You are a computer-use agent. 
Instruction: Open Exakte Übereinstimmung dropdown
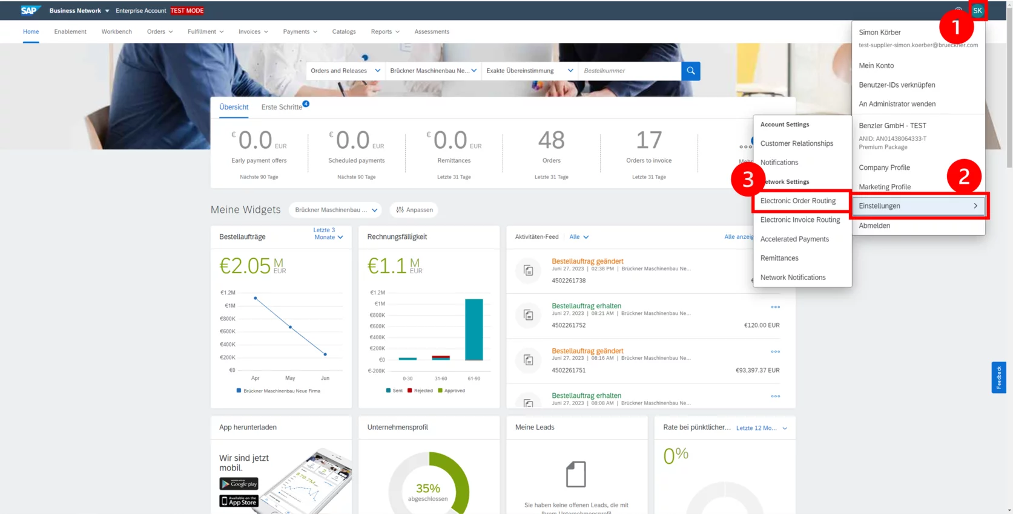point(530,71)
